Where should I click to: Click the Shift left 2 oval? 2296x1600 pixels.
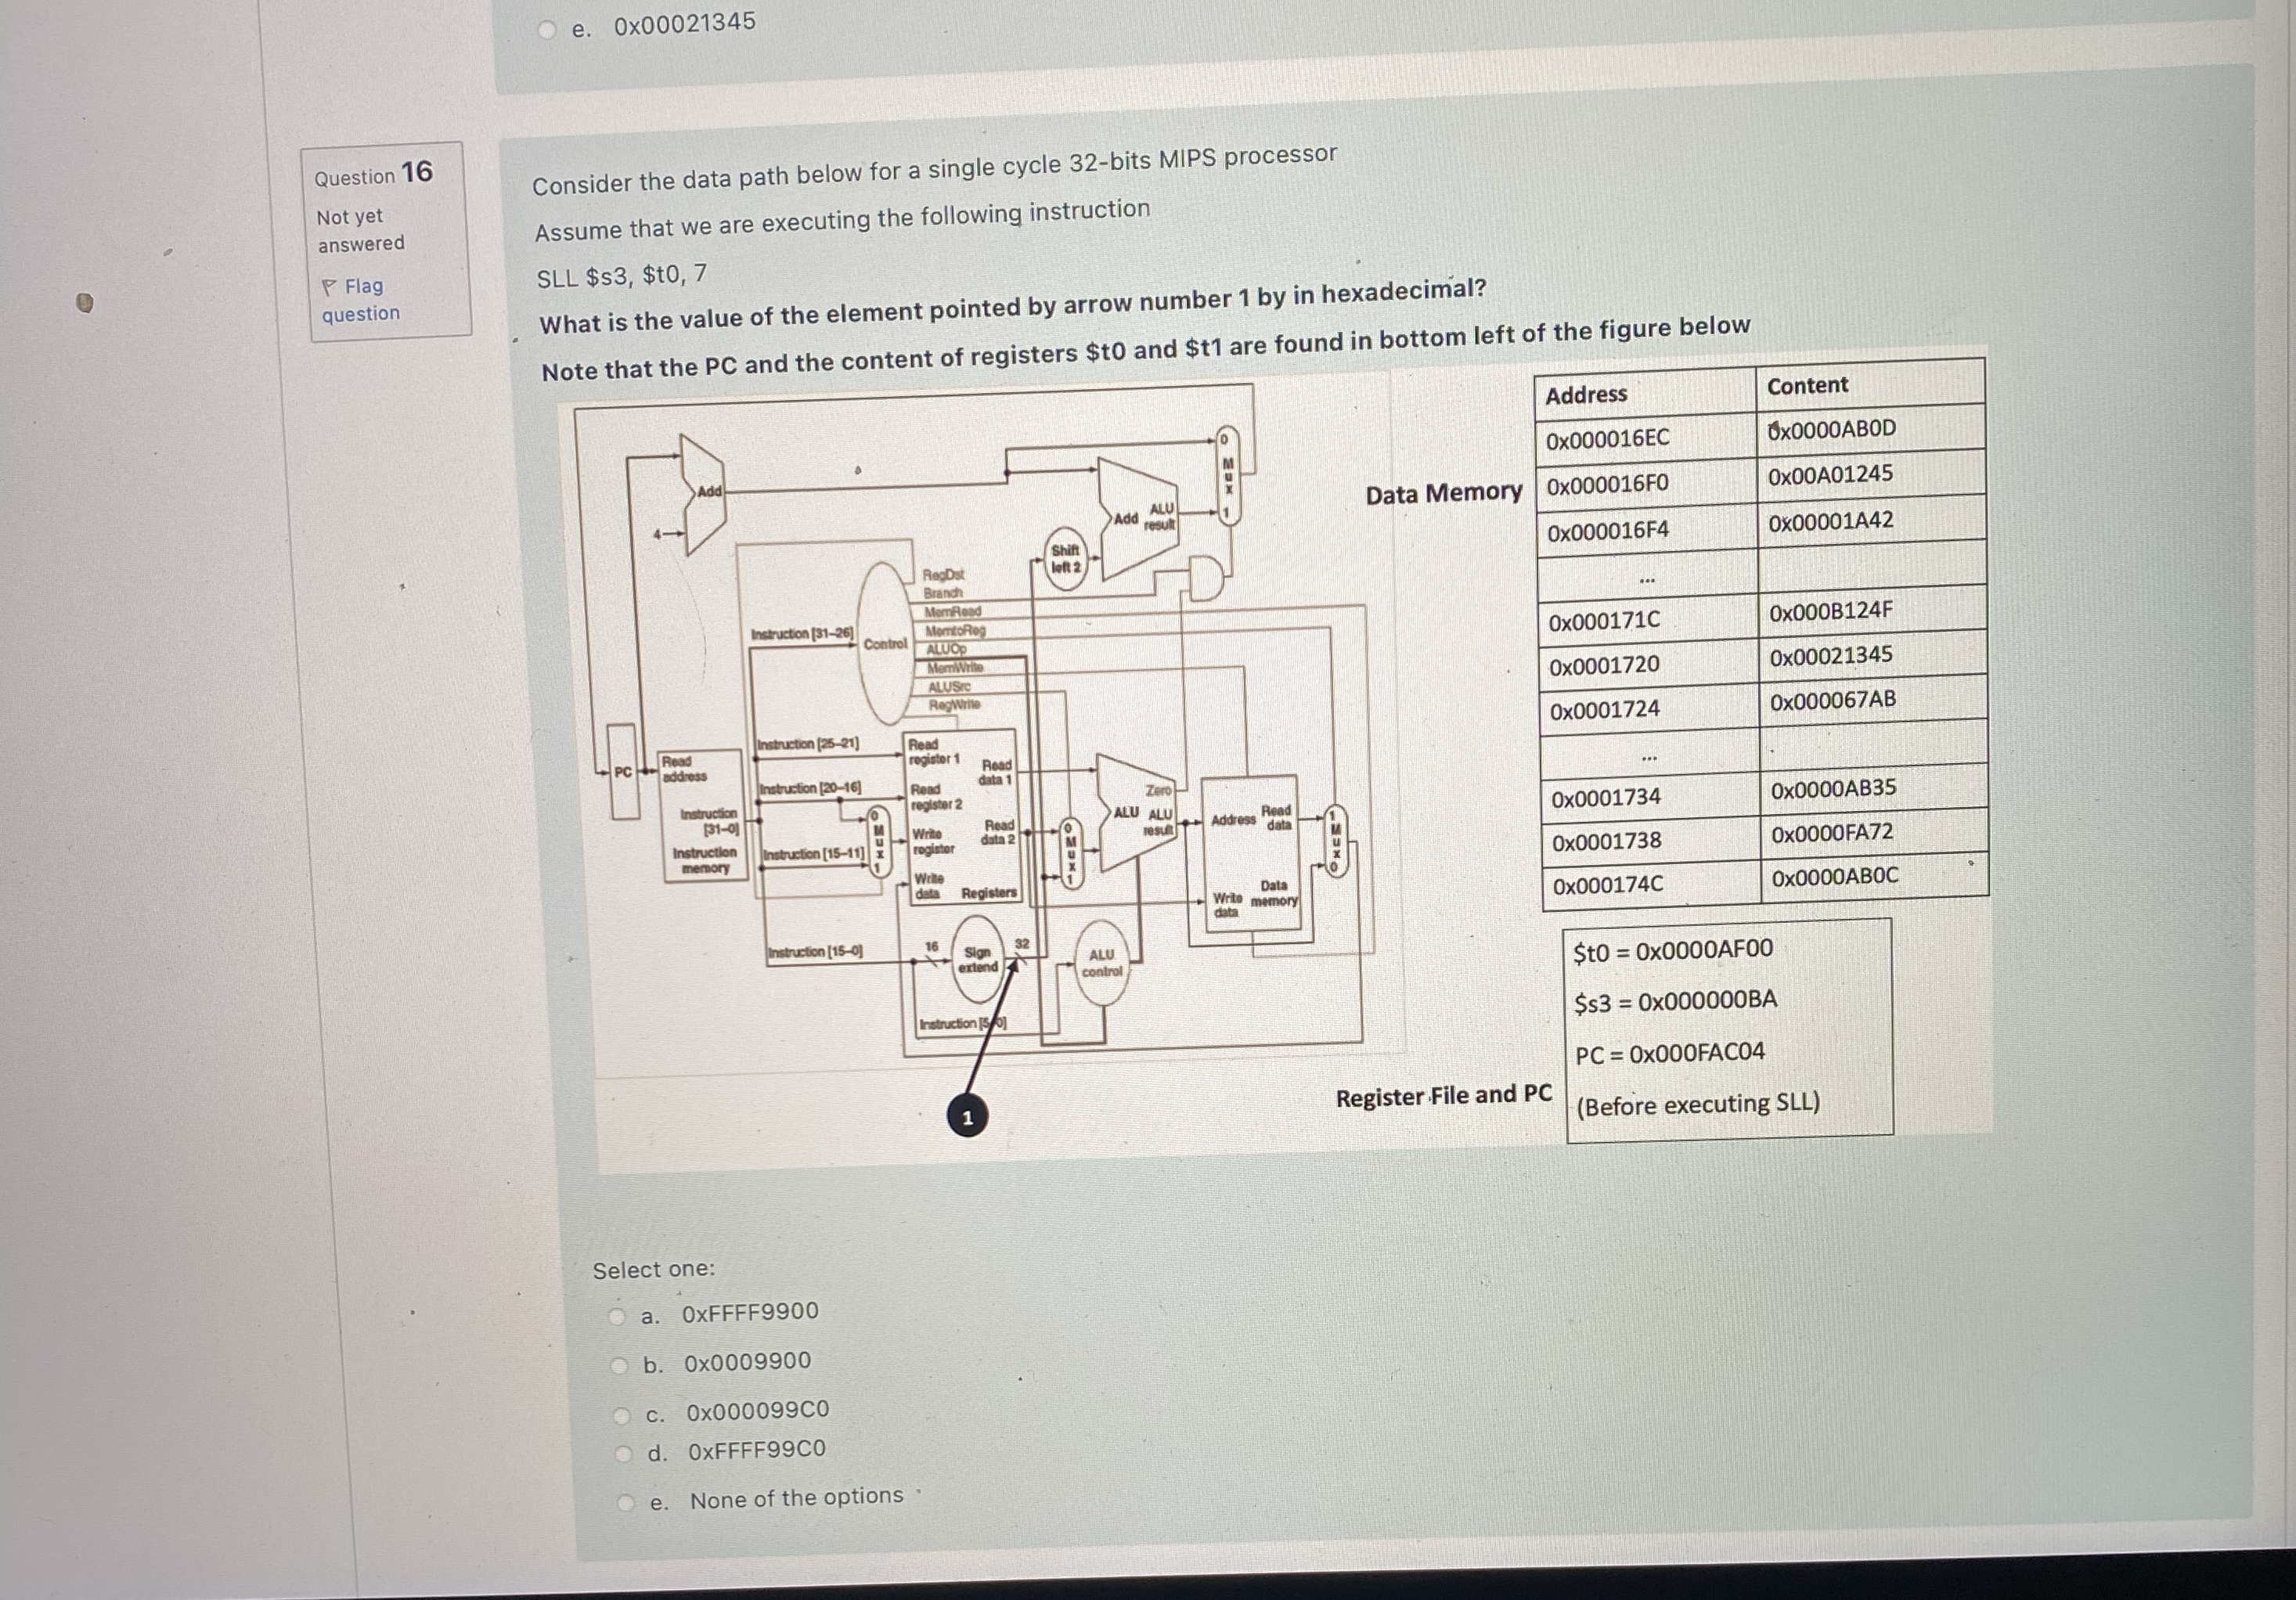point(1066,558)
